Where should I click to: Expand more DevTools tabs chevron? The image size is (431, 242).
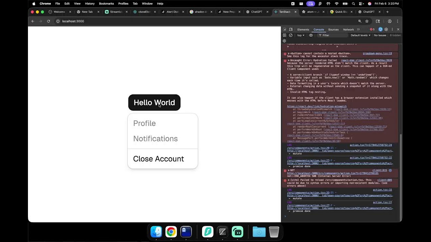tap(358, 30)
